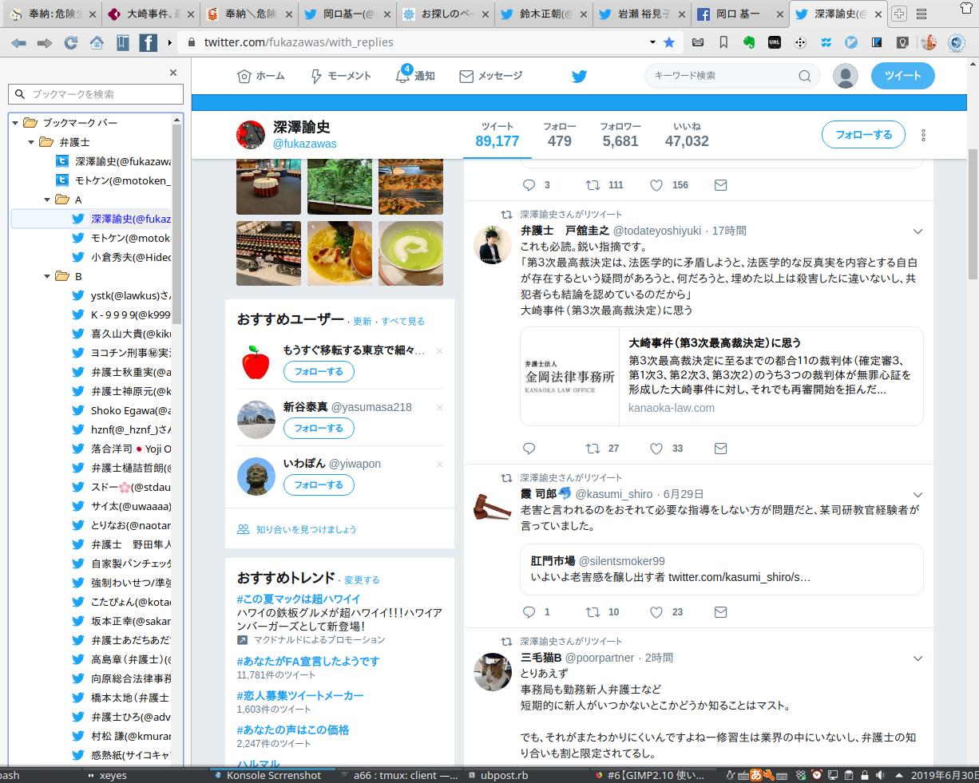The width and height of the screenshot is (979, 783).
Task: Switch to the お探しのペー tab
Action: 443,14
